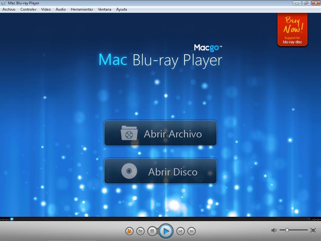This screenshot has height=241, width=321.
Task: Open the Ventana menu
Action: tap(104, 9)
